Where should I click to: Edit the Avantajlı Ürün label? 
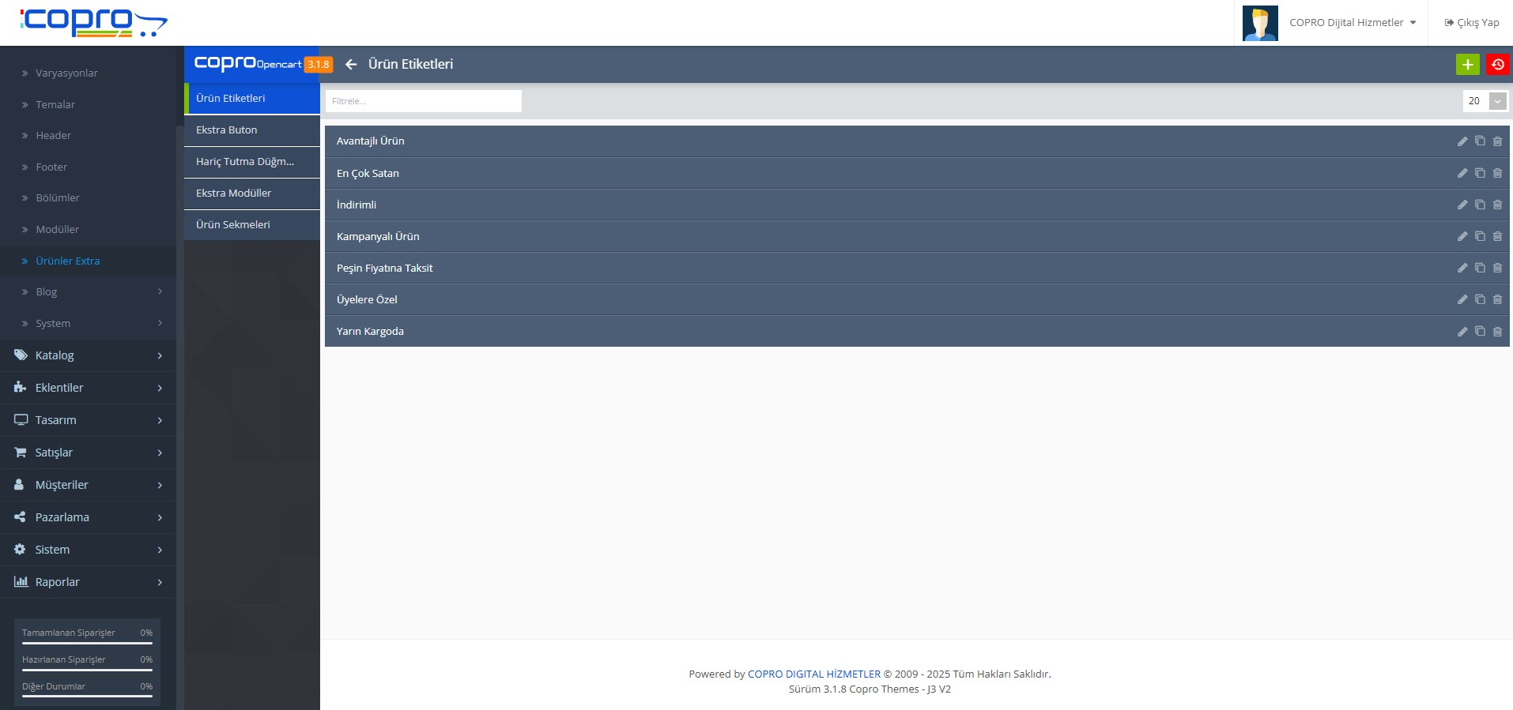pyautogui.click(x=1462, y=141)
